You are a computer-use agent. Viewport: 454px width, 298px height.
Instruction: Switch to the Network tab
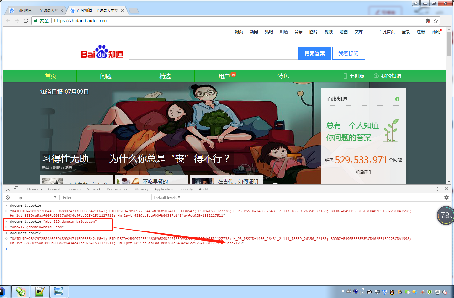[94, 189]
